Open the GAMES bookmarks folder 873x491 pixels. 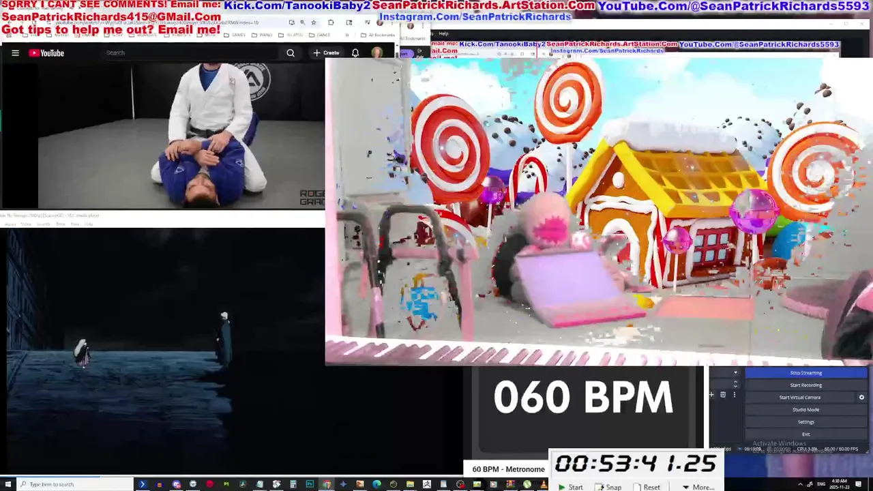coord(235,35)
